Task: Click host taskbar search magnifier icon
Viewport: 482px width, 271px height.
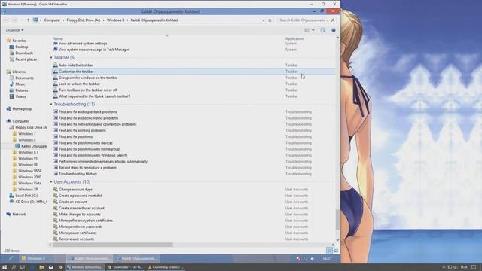Action: click(x=14, y=267)
